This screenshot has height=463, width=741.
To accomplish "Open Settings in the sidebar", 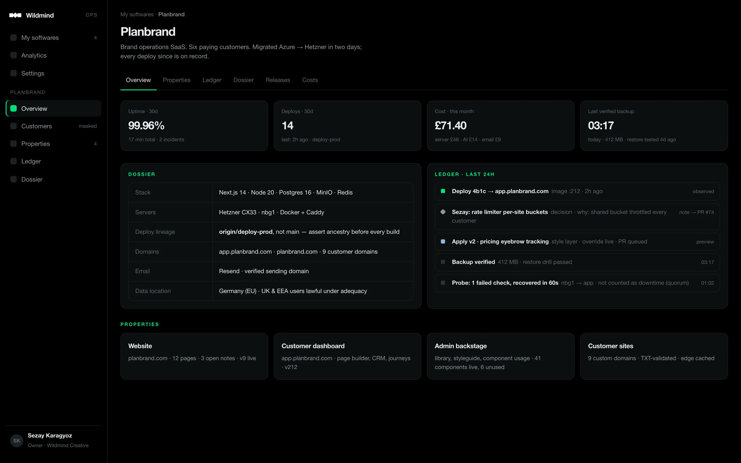I will pos(53,73).
